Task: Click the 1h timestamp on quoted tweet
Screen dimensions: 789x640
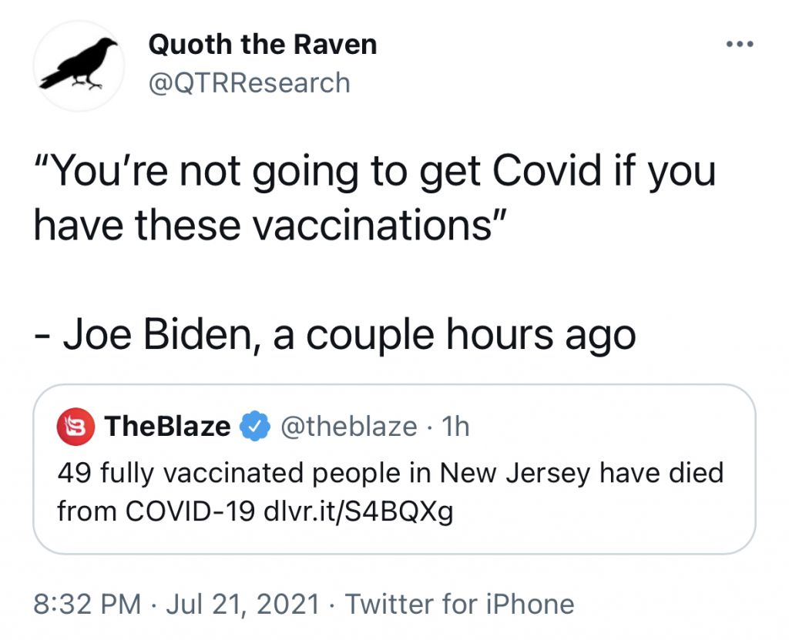Action: pos(457,426)
